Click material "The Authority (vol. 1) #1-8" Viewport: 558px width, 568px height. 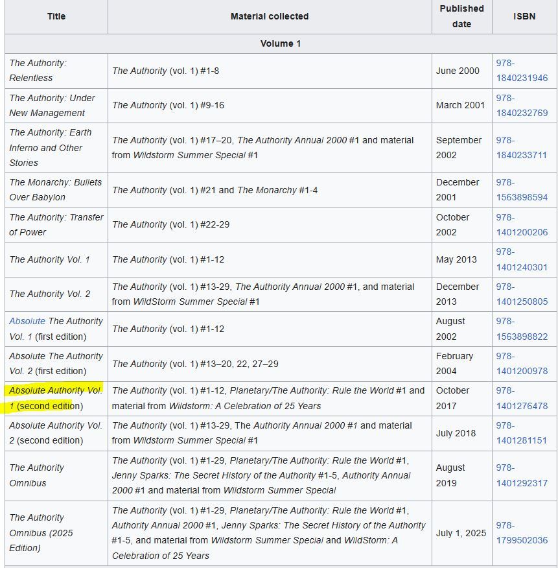pos(165,71)
